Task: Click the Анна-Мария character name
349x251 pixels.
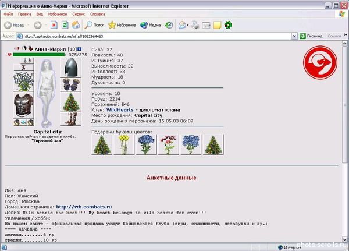Action: (x=50, y=49)
